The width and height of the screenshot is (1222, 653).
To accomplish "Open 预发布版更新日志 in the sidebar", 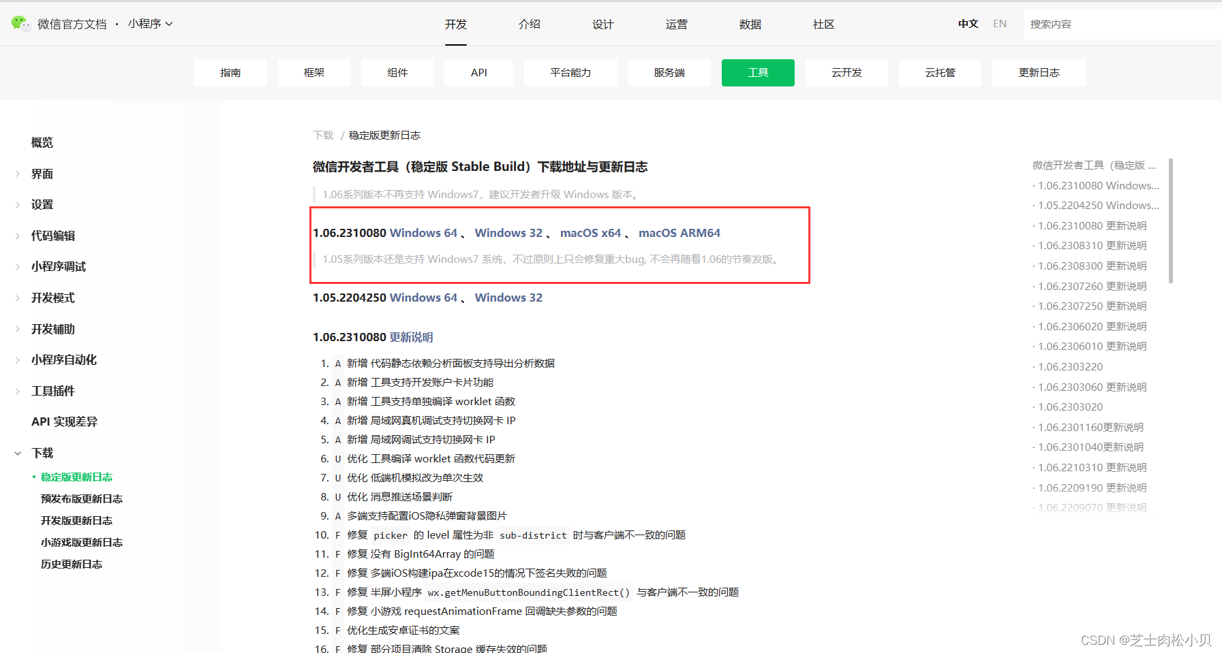I will click(x=82, y=499).
